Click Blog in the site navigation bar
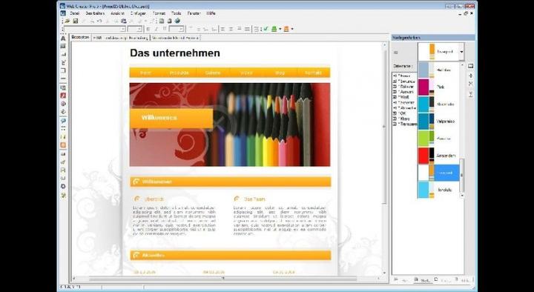The image size is (534, 292). coord(280,73)
